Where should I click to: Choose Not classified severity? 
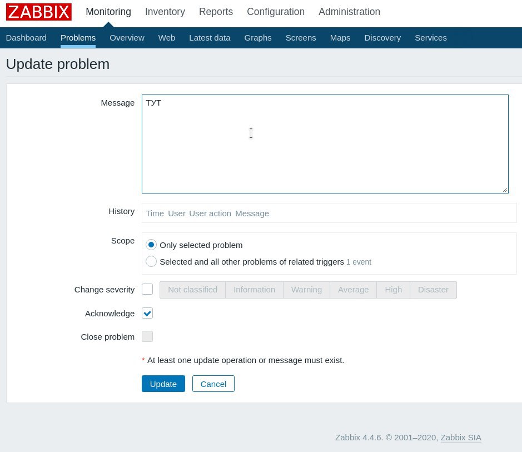192,290
